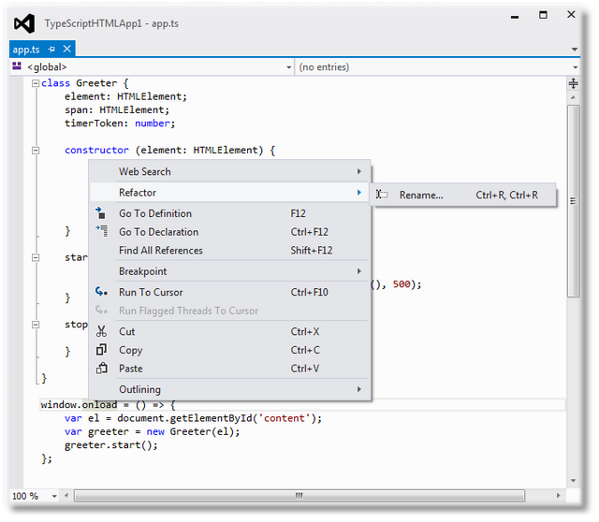Collapse the class Greeter code block
599x522 pixels.
click(35, 83)
